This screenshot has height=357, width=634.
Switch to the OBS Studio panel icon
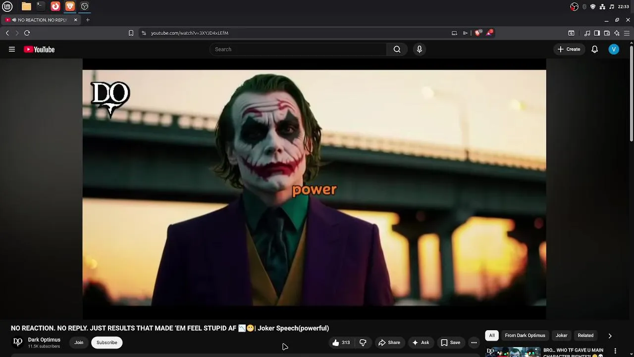[x=85, y=6]
